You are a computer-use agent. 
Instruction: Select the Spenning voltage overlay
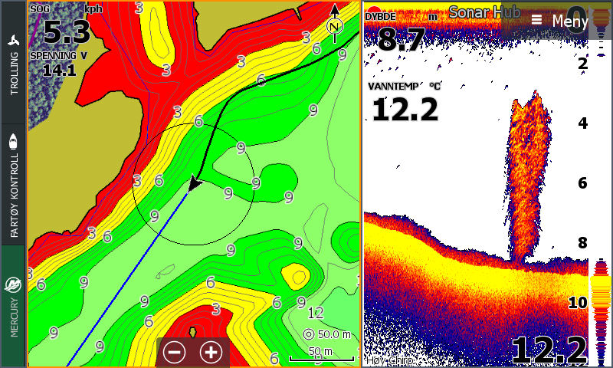[59, 64]
